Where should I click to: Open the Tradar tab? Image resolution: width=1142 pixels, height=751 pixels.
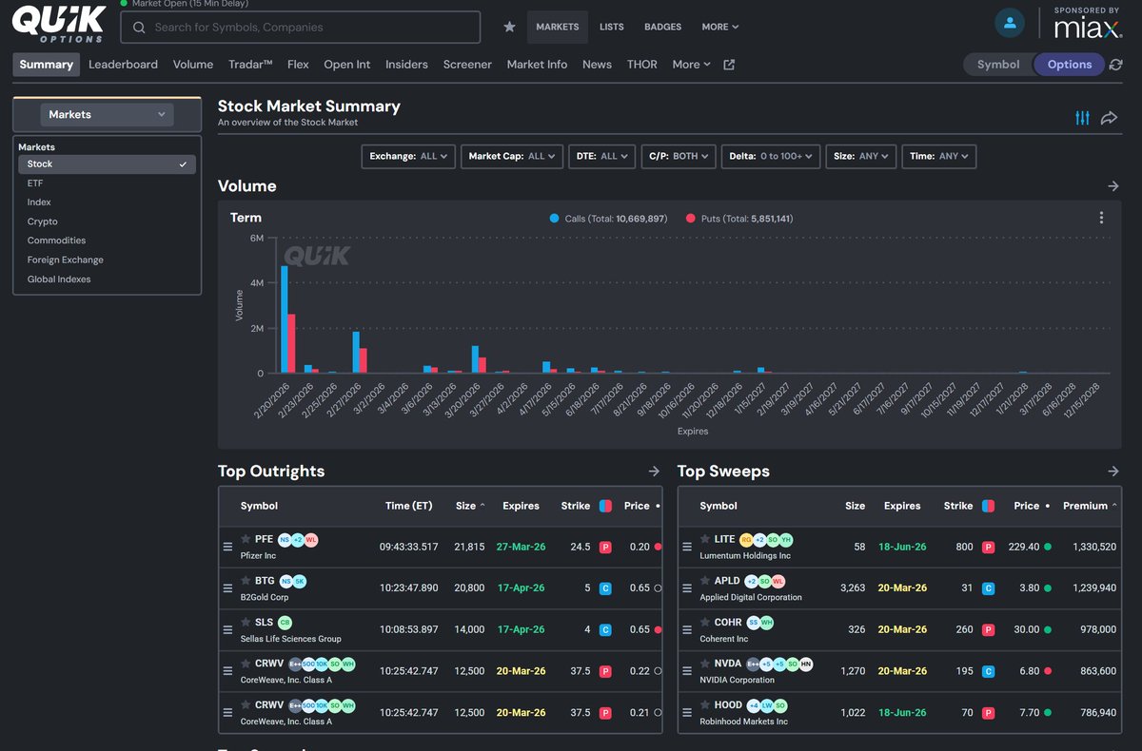pos(250,65)
